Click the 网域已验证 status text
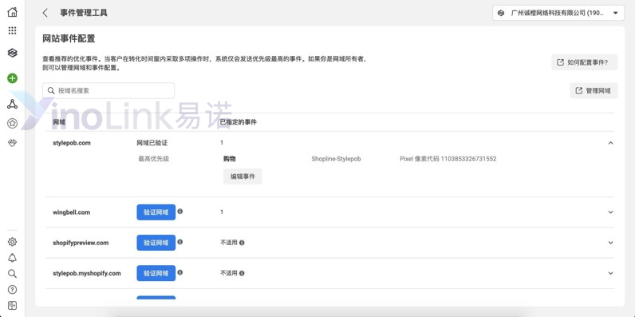The image size is (635, 317). click(152, 143)
